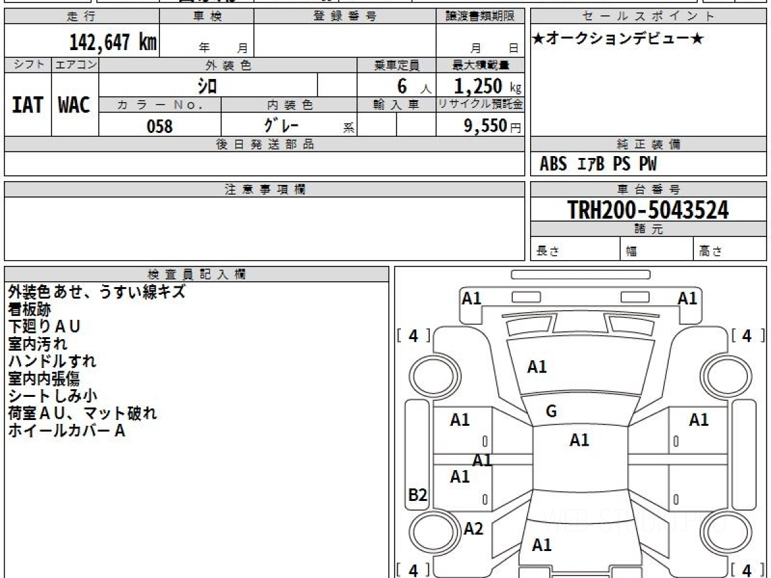Click the 幅 dimension label
Viewport: 771px width, 578px height.
pyautogui.click(x=632, y=252)
